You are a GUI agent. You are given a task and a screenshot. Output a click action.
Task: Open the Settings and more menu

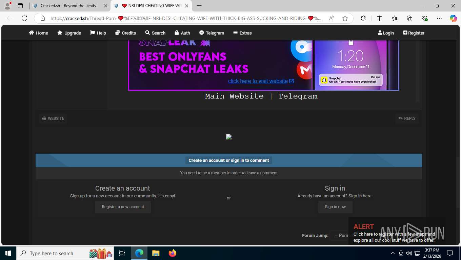click(x=439, y=18)
